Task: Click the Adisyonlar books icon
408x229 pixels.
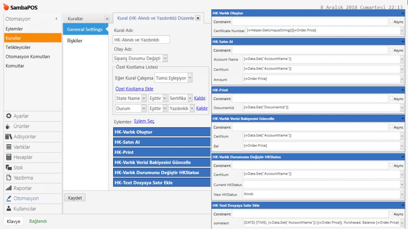Action: coord(8,137)
